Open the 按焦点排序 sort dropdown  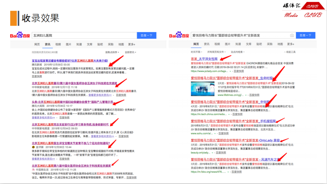(113, 52)
